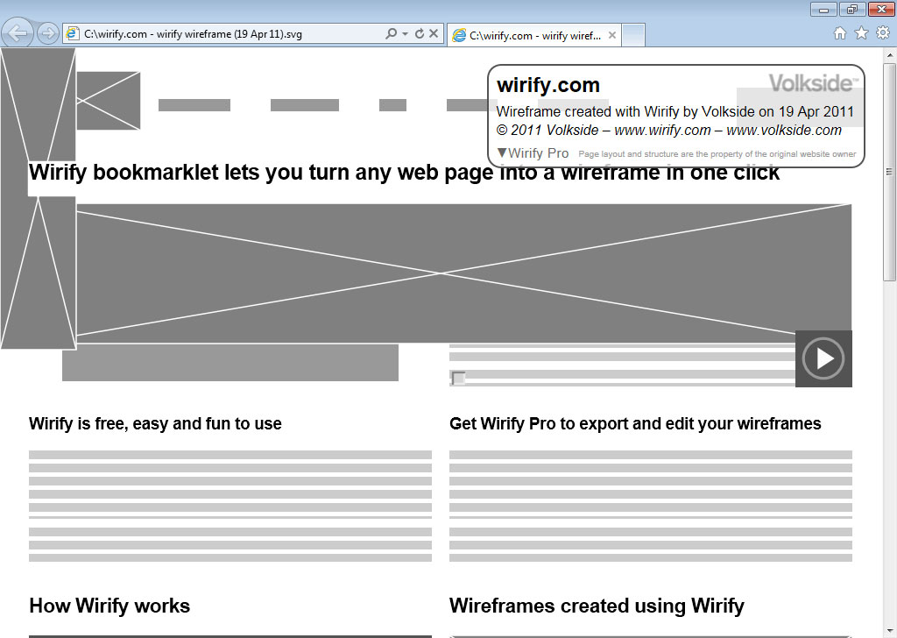
Task: Click the third short navigation placeholder
Action: pyautogui.click(x=393, y=105)
